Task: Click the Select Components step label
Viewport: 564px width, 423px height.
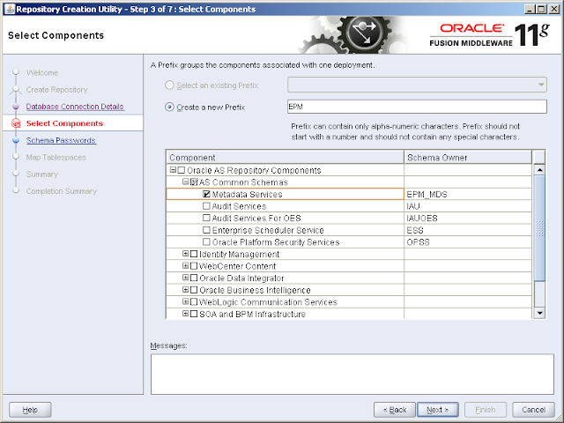Action: point(64,123)
